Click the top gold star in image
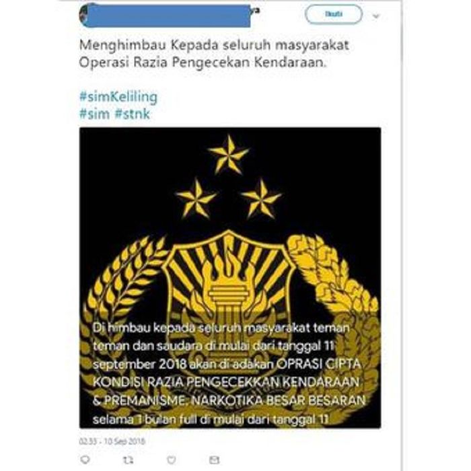 pyautogui.click(x=229, y=154)
